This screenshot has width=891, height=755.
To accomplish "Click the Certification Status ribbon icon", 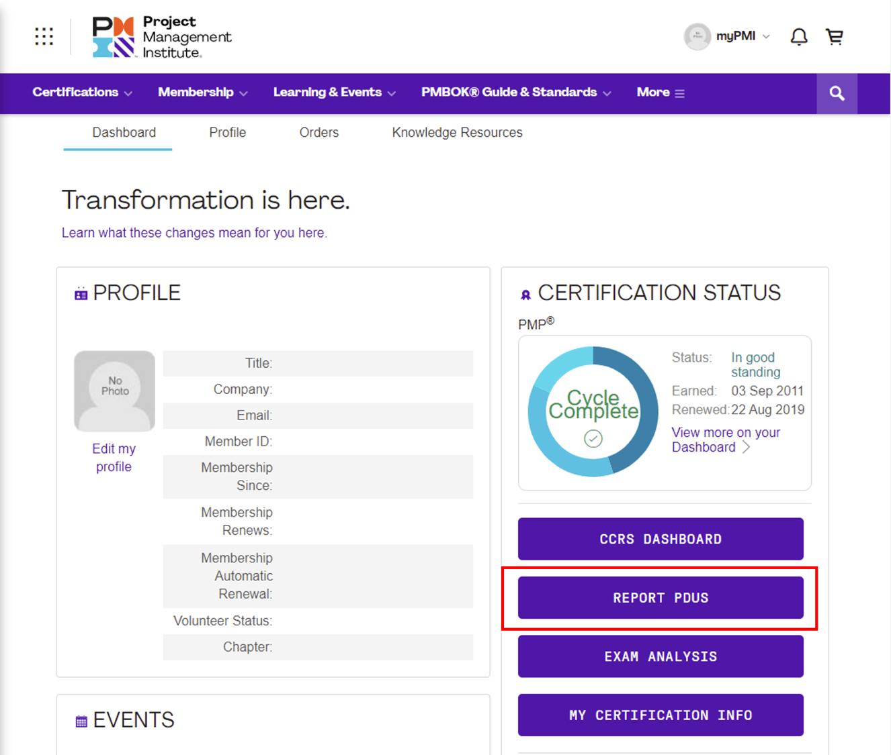I will click(x=525, y=295).
